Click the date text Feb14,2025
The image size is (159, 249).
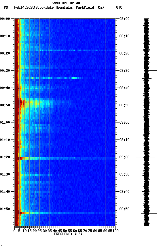click(24, 7)
